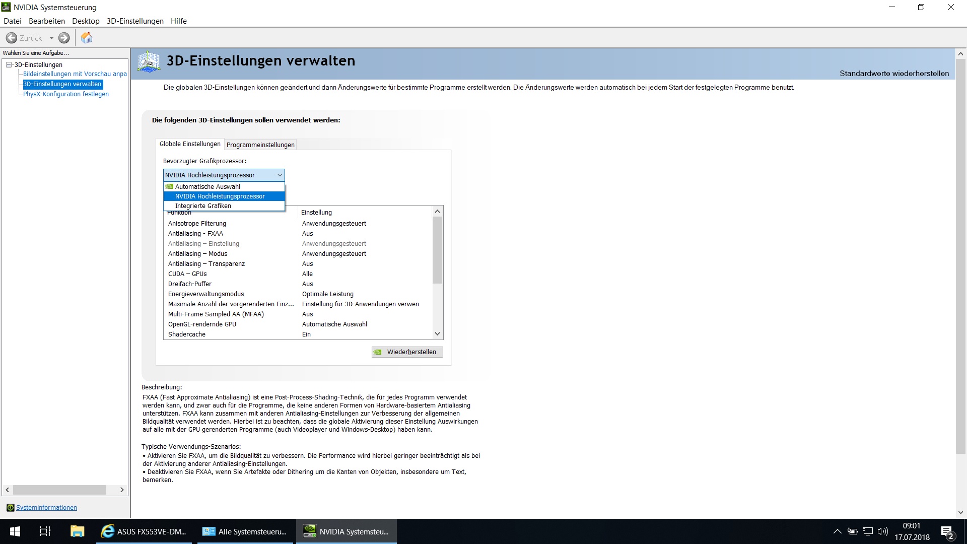This screenshot has height=544, width=967.
Task: Click the green home icon in toolbar
Action: point(87,38)
